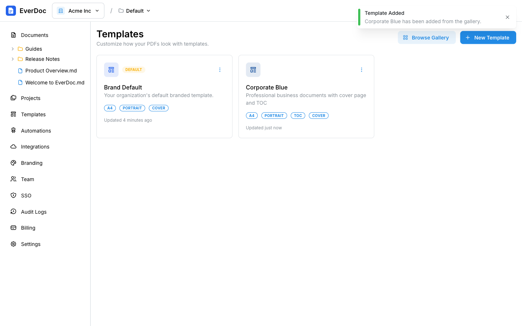Open Settings in the sidebar

coord(31,244)
